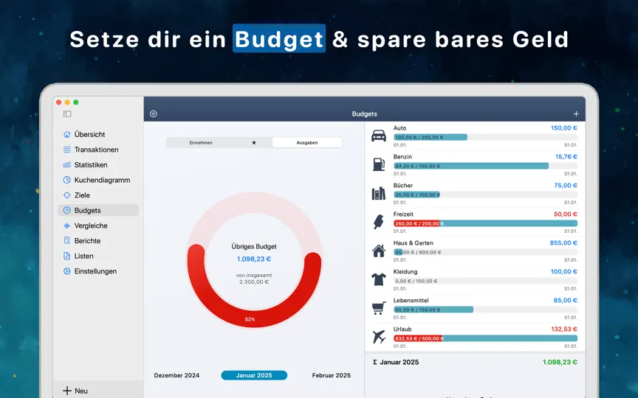Click the total 2.300,00 € text
The height and width of the screenshot is (398, 638).
pyautogui.click(x=254, y=282)
